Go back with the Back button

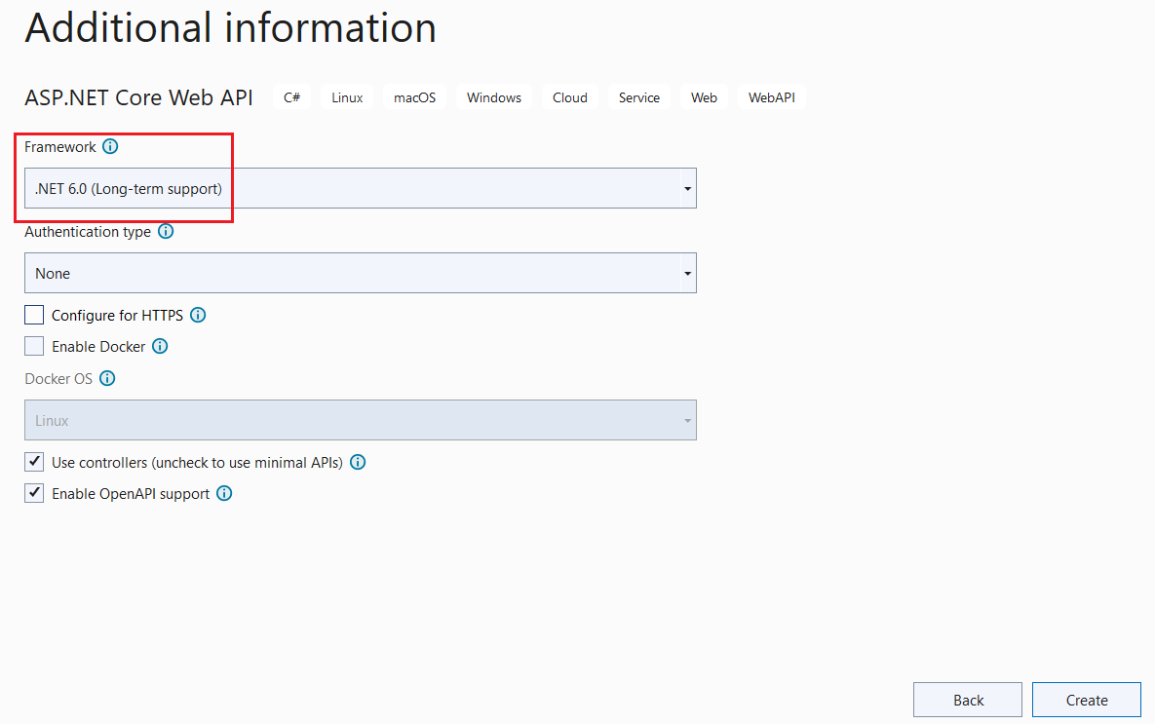[x=967, y=700]
